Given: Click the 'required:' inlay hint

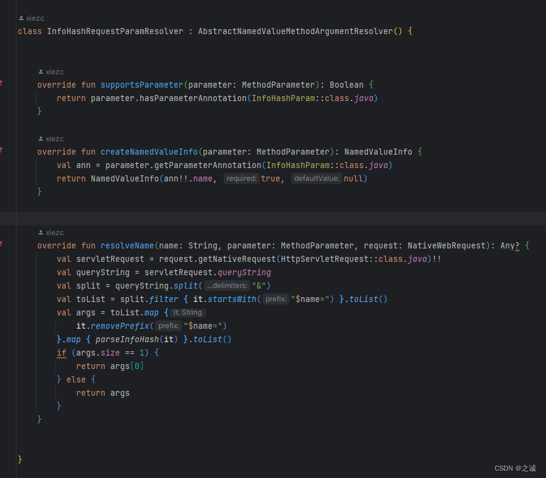Looking at the screenshot, I should point(241,178).
